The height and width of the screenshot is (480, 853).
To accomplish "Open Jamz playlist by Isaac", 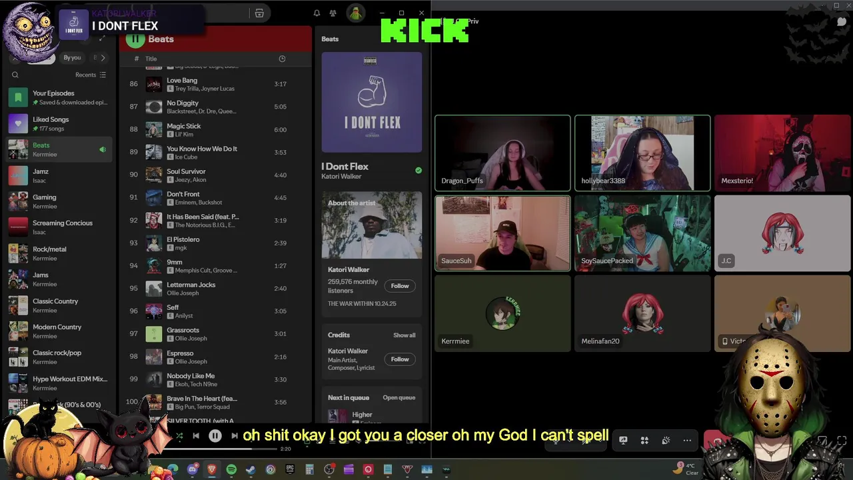I will 60,175.
